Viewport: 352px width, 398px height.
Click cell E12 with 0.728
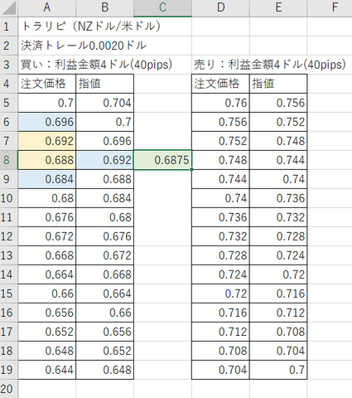(x=278, y=236)
